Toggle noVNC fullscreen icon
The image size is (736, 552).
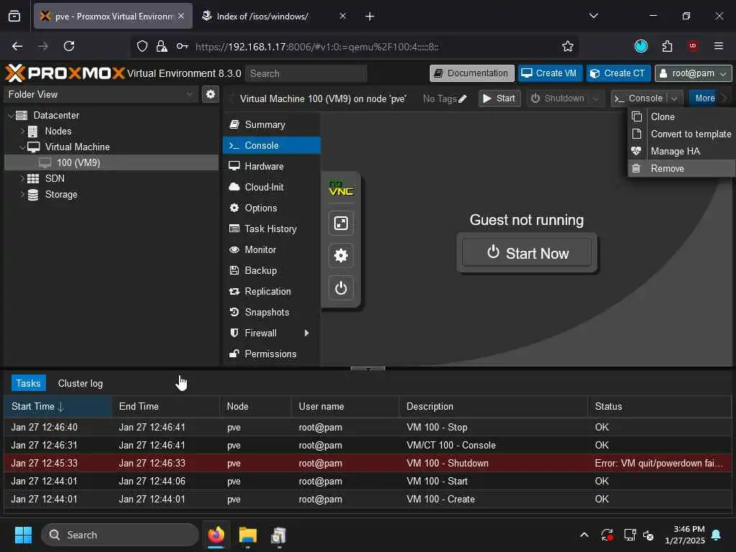pyautogui.click(x=341, y=223)
